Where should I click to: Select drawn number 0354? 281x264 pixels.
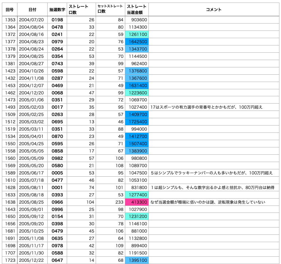(x=57, y=57)
